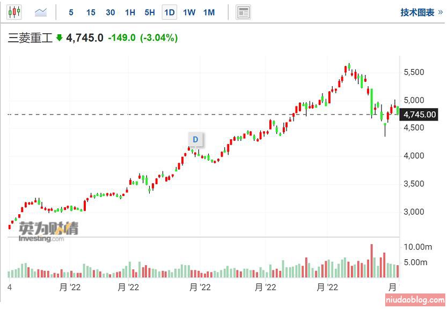Choose the 5 minute interval
This screenshot has height=309, width=448.
pyautogui.click(x=71, y=12)
